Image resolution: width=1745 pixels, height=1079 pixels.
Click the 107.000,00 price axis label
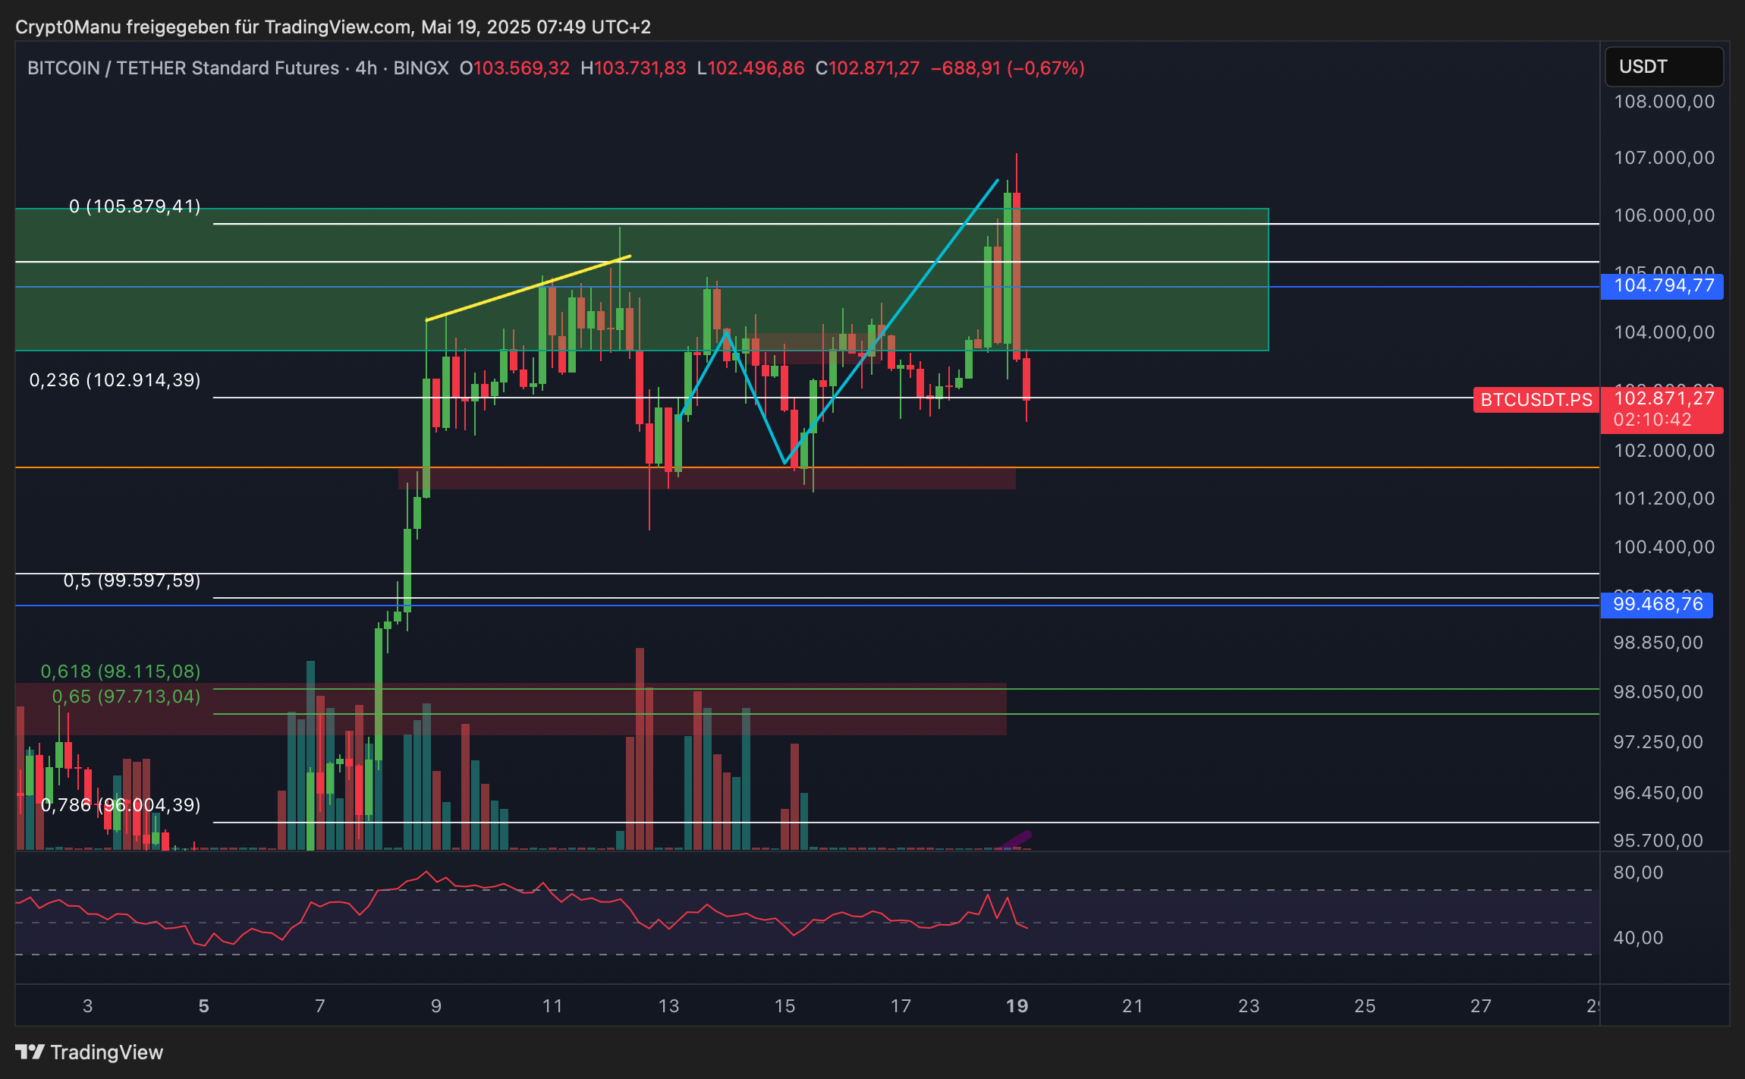click(1664, 158)
